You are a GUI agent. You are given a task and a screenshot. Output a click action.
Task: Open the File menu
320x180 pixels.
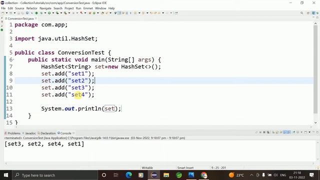[x=3, y=8]
